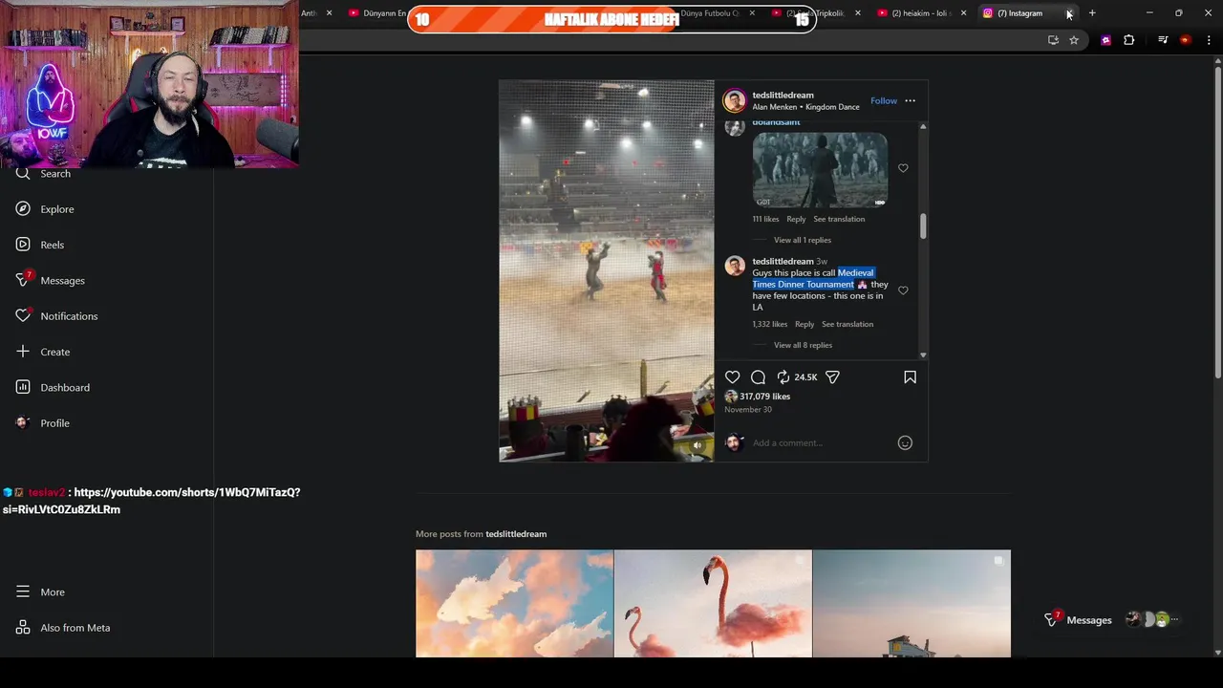Screen dimensions: 1223x688
Task: Toggle video mute speaker icon
Action: click(x=697, y=445)
